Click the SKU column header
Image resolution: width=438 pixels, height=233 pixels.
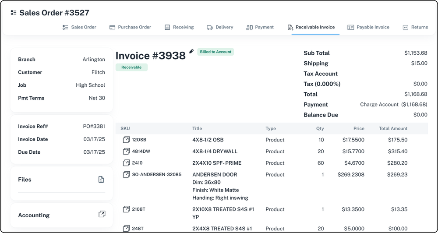(125, 128)
